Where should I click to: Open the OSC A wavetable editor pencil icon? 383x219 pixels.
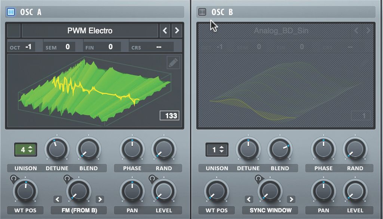click(x=173, y=63)
